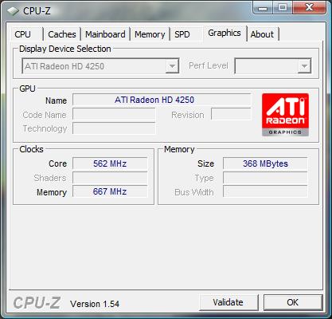This screenshot has height=319, width=332.
Task: Select the Memory tab
Action: click(x=150, y=34)
